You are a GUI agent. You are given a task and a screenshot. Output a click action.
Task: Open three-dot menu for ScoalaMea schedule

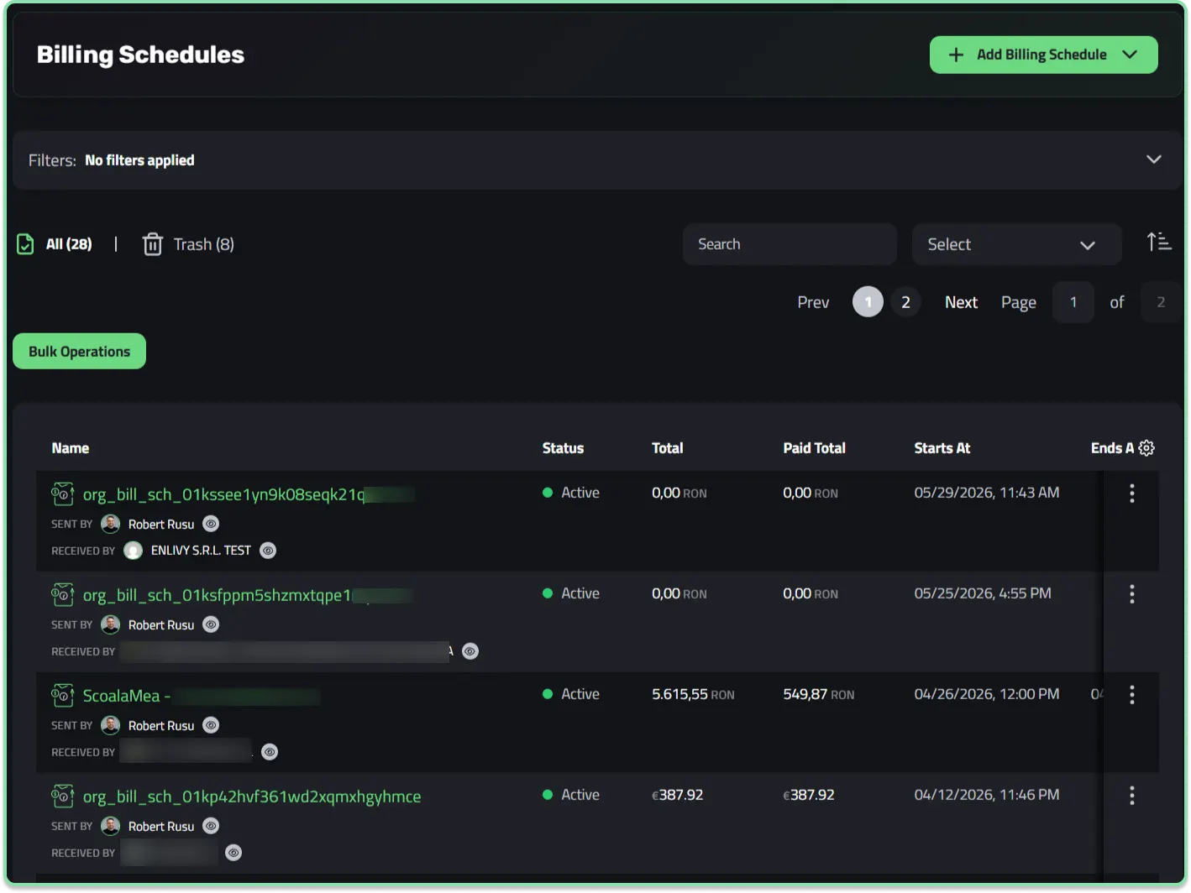1132,695
